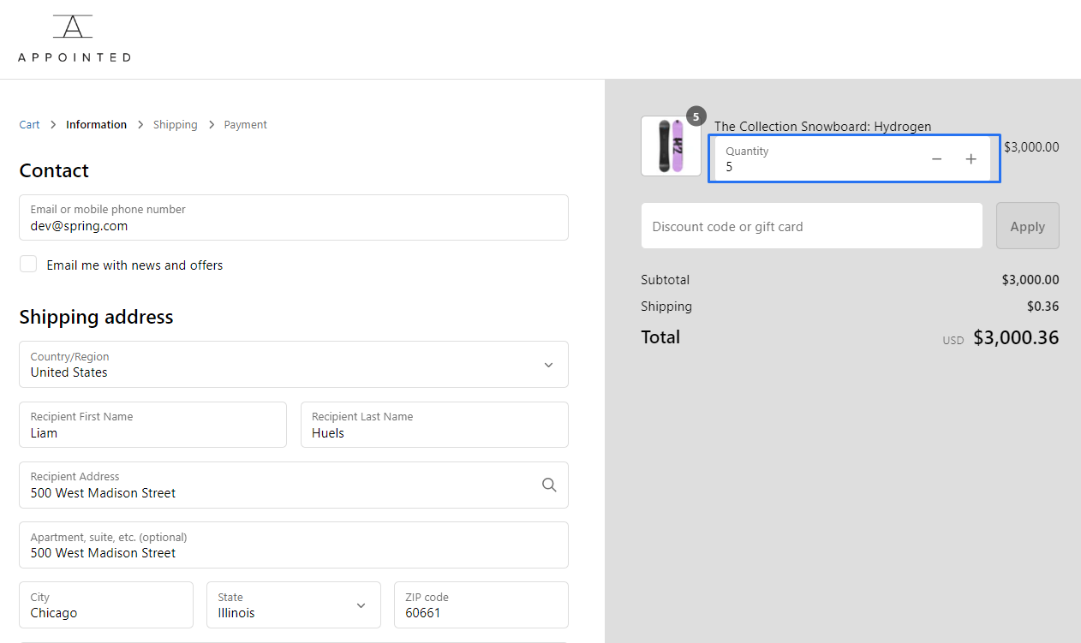The height and width of the screenshot is (643, 1081).
Task: Go back to Cart breadcrumb
Action: tap(29, 125)
